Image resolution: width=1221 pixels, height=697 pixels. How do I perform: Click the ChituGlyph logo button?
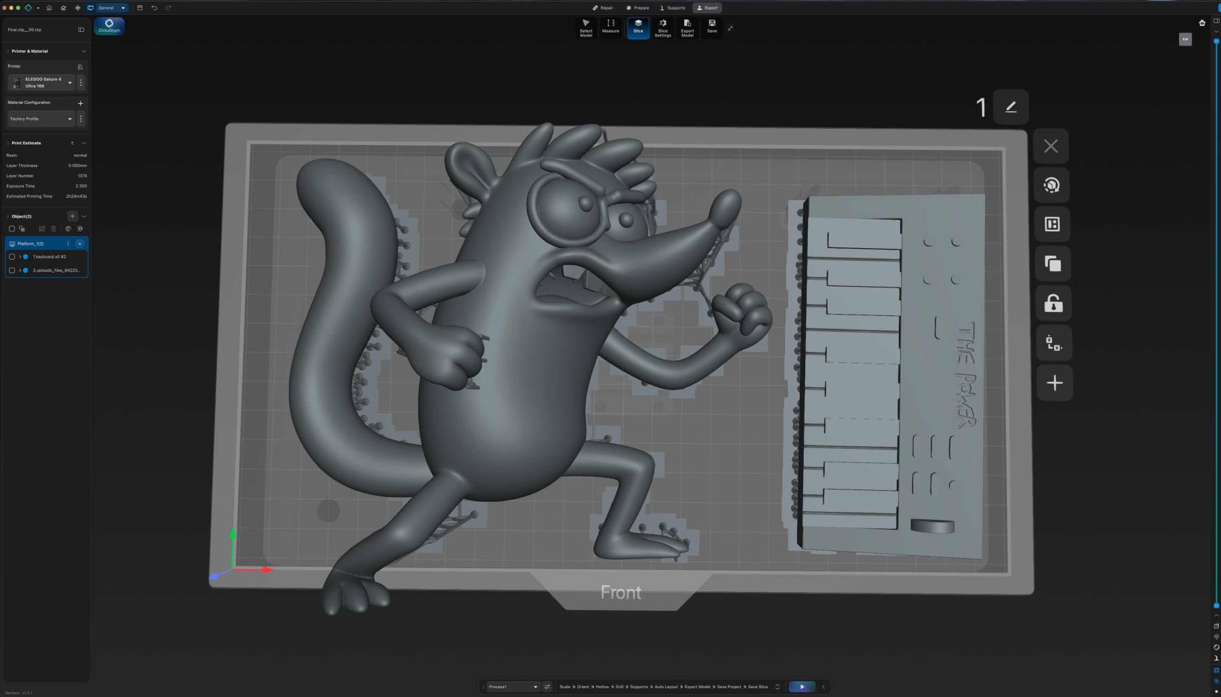(x=109, y=26)
